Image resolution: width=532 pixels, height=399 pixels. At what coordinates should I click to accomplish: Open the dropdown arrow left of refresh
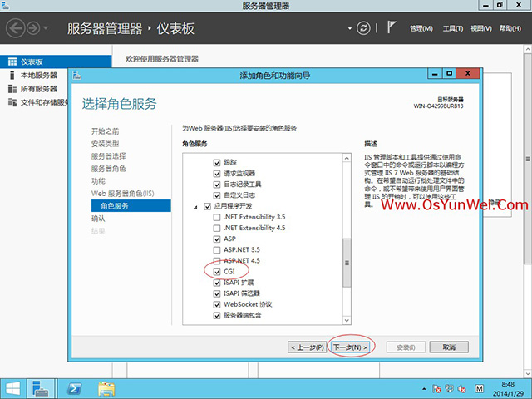pos(349,28)
